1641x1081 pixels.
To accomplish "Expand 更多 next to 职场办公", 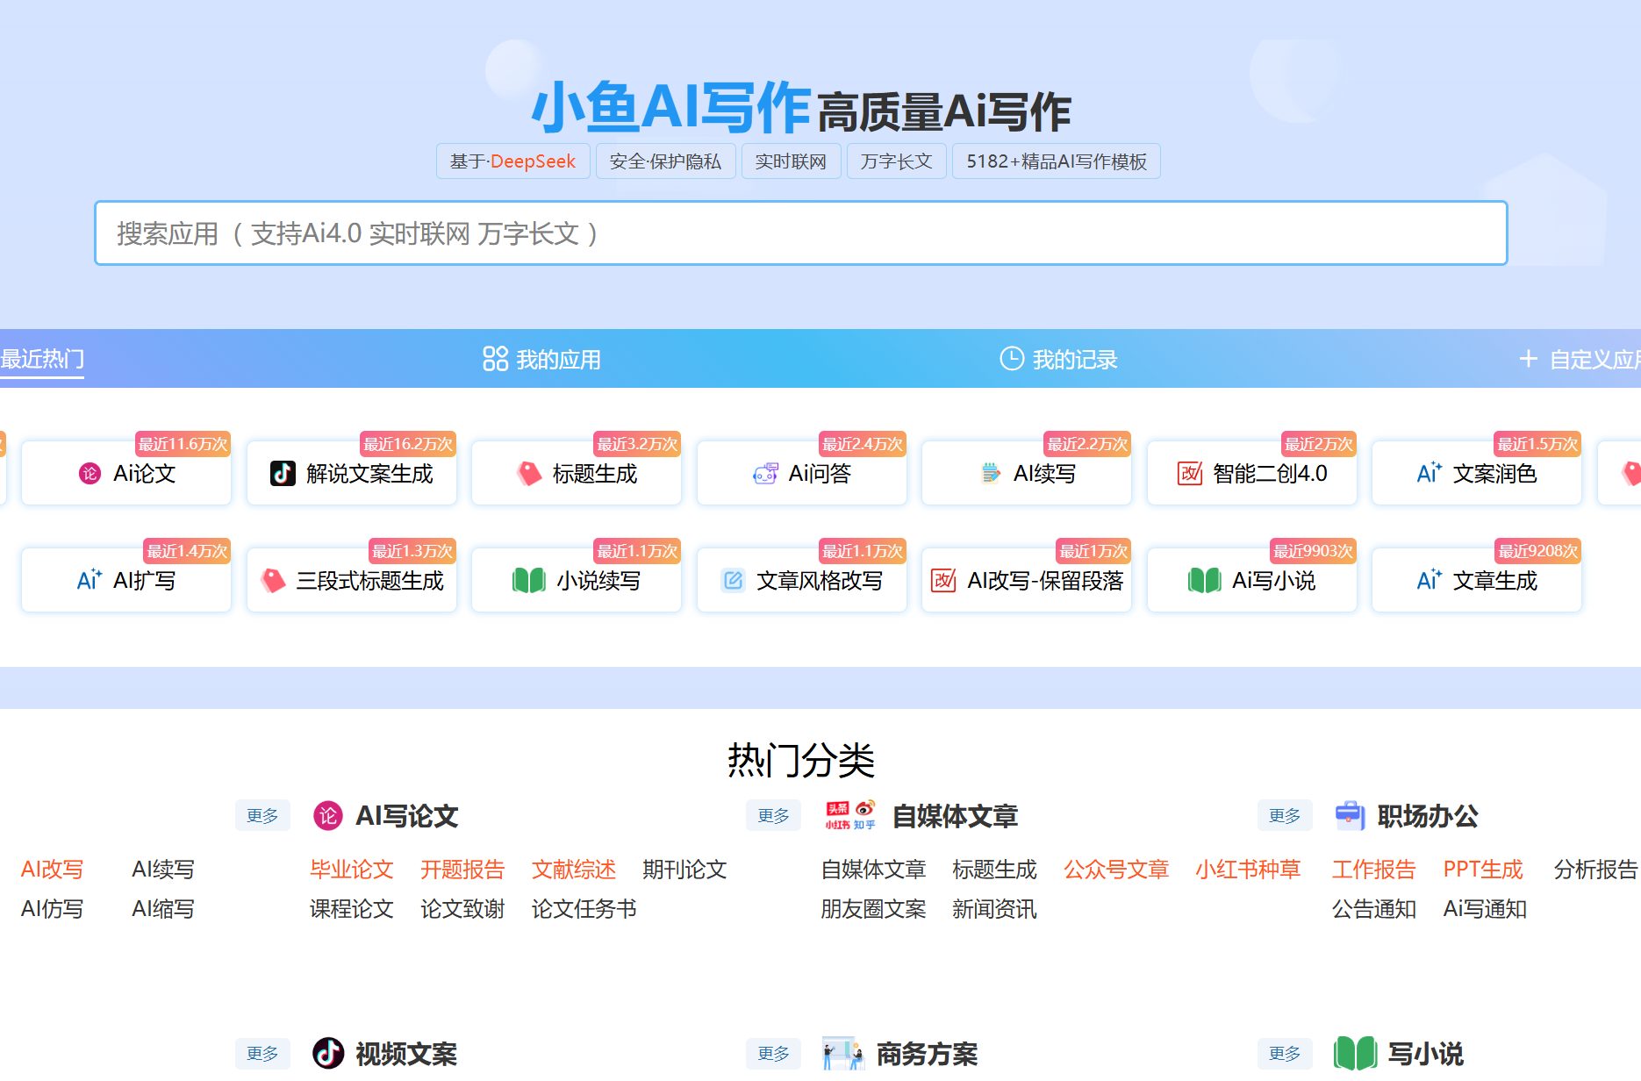I will 1285,816.
